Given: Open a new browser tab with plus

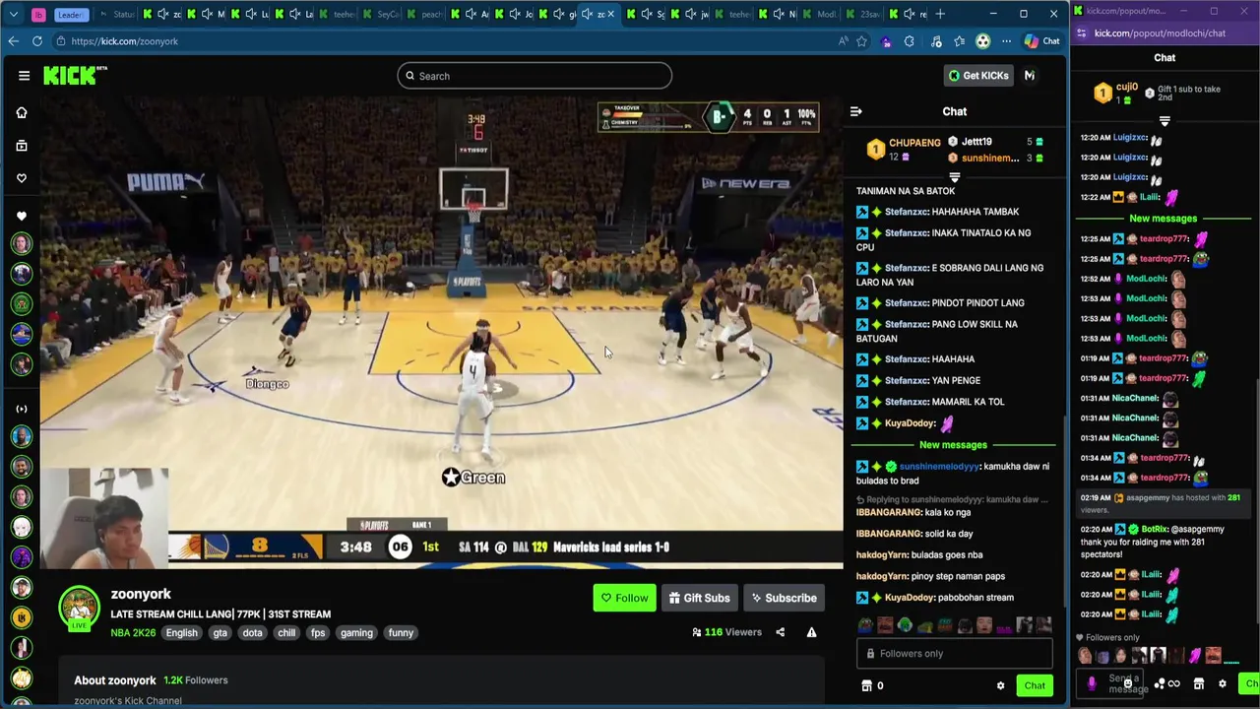Looking at the screenshot, I should pos(940,14).
